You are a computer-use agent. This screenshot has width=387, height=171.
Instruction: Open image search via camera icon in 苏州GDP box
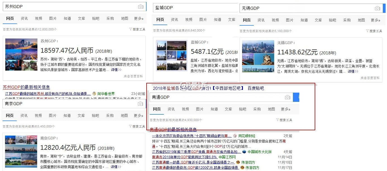[141, 6]
